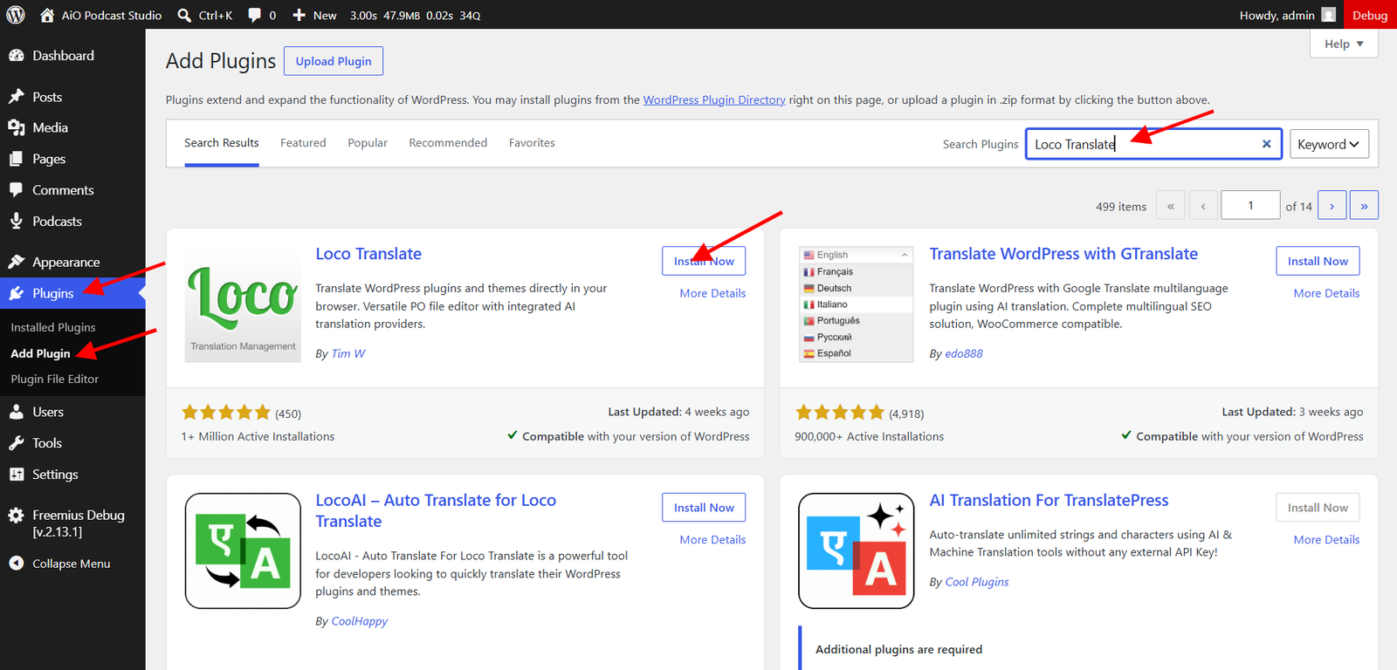Click AI Translation For TranslatePress thumbnail
Image resolution: width=1397 pixels, height=670 pixels.
(857, 550)
